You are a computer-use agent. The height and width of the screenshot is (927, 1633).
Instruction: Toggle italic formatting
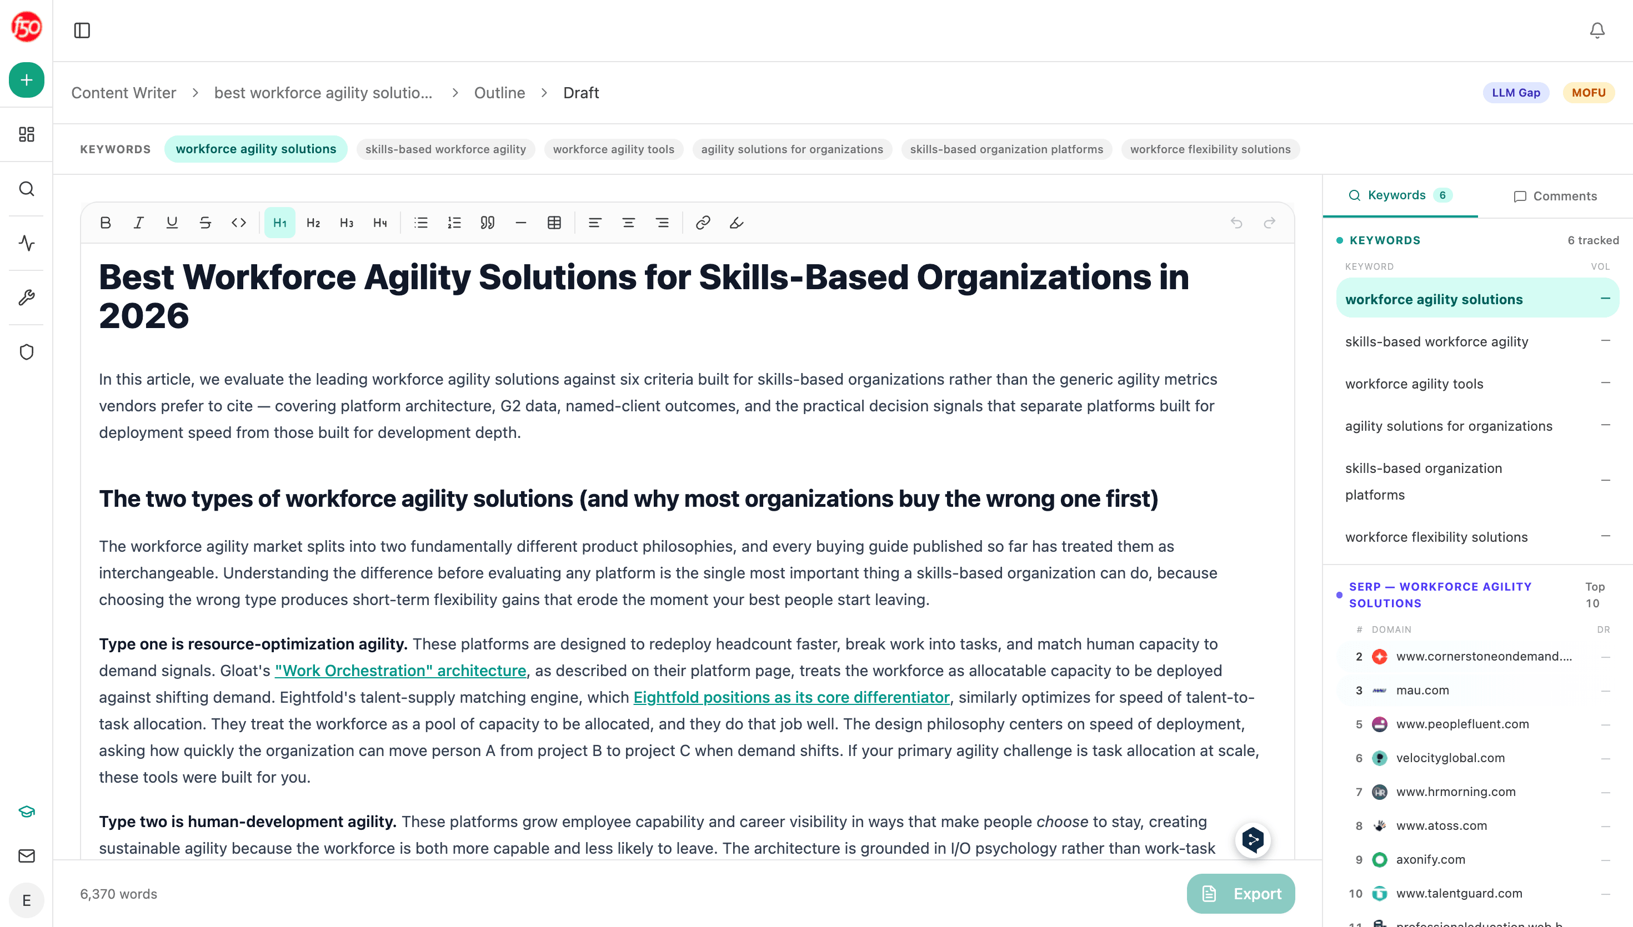[x=139, y=223]
